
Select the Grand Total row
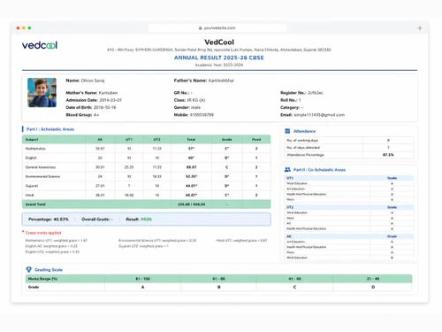[146, 205]
